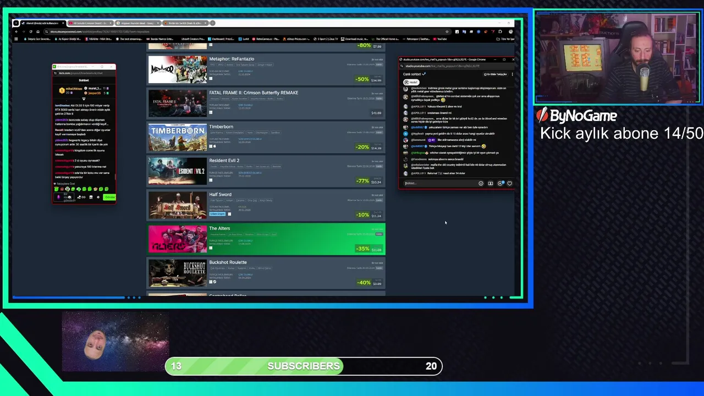Click the Subscribers progress bar
The height and width of the screenshot is (396, 704).
point(304,366)
